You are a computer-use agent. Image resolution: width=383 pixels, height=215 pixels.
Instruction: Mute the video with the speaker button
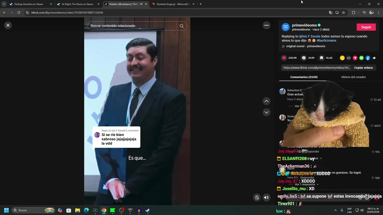(x=266, y=197)
